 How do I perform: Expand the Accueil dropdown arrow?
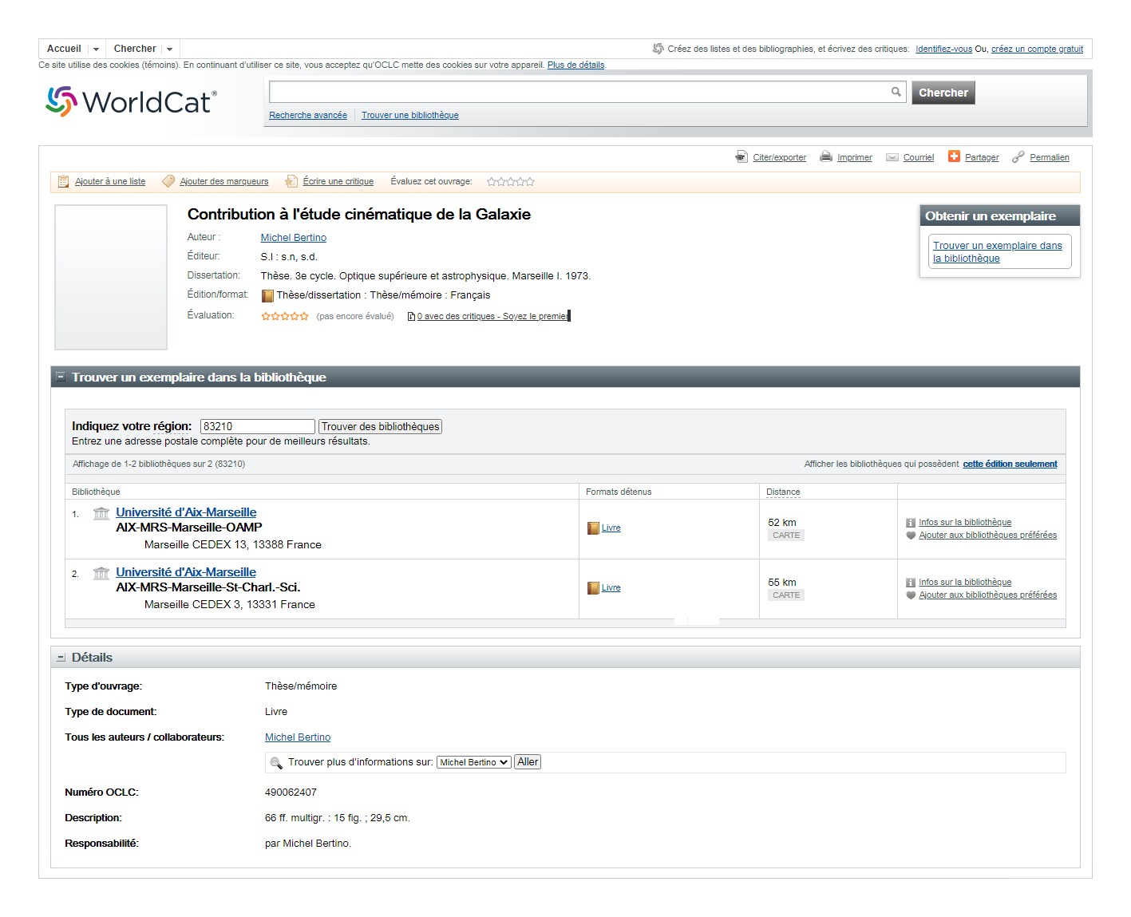point(96,49)
